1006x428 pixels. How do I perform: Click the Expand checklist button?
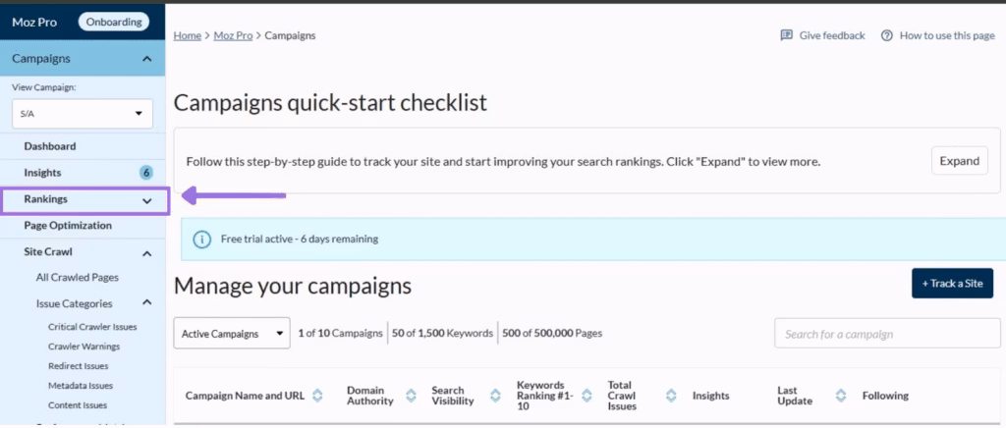959,161
